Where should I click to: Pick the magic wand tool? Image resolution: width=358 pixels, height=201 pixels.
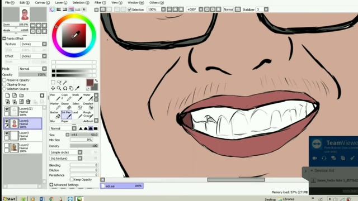tap(65, 82)
